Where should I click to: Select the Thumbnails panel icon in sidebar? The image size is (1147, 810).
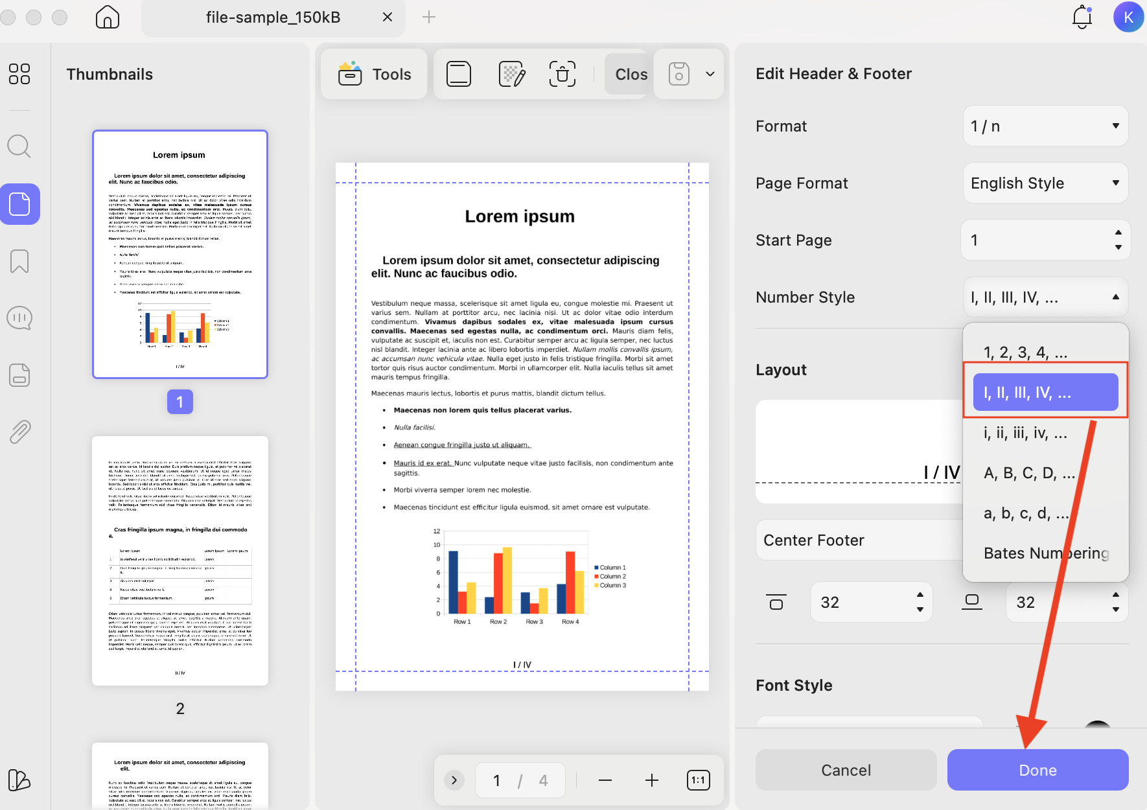(x=20, y=204)
